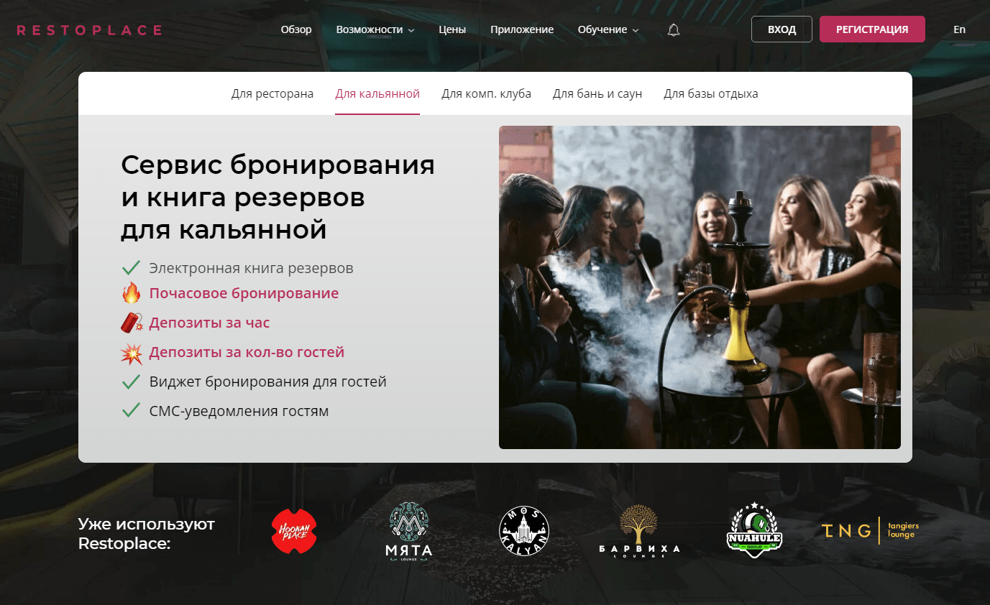
Task: Select the TNG tangiers lounge logo
Action: (869, 530)
